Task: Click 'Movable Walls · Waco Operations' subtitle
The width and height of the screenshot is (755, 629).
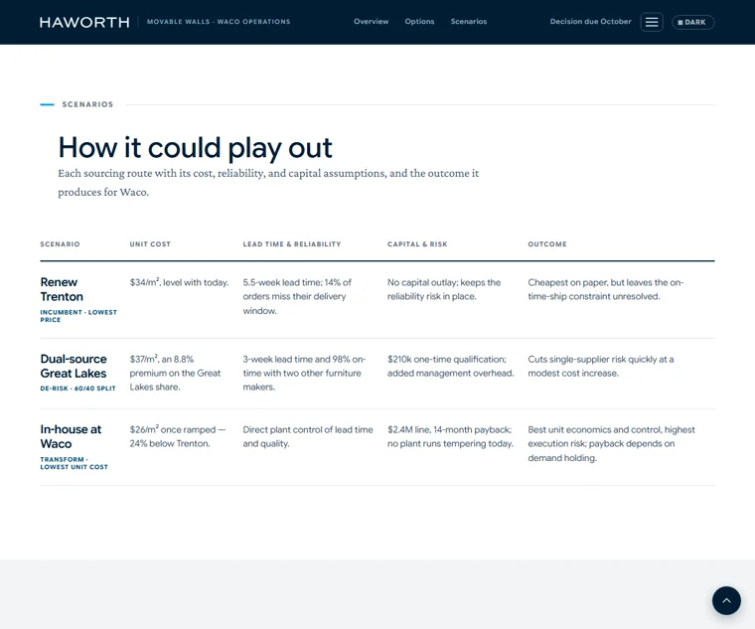Action: pos(219,22)
